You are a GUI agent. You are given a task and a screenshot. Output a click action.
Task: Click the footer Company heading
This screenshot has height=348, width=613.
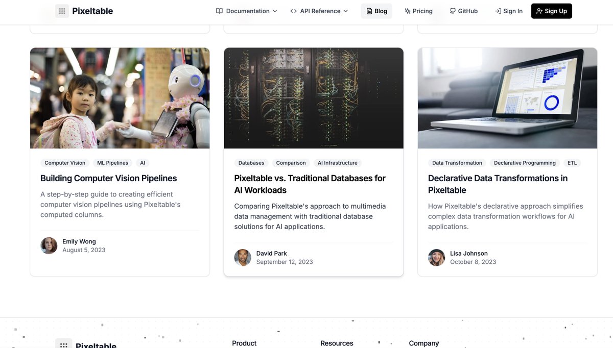coord(424,343)
